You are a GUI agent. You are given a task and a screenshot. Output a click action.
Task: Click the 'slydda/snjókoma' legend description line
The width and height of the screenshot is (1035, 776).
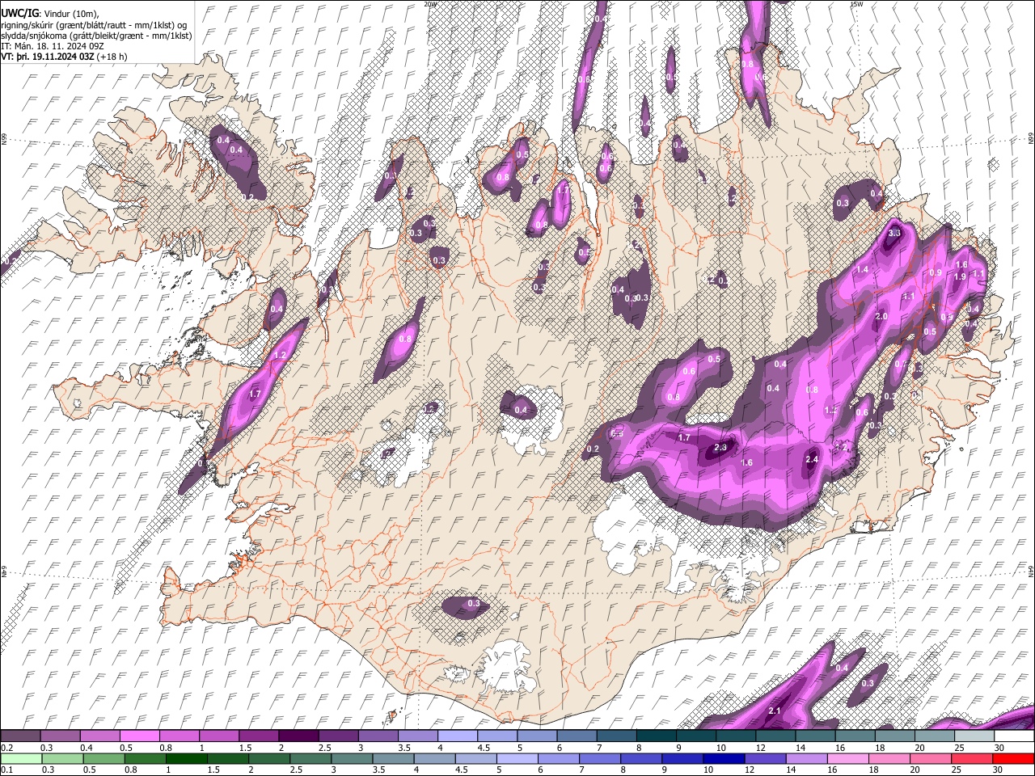point(96,36)
